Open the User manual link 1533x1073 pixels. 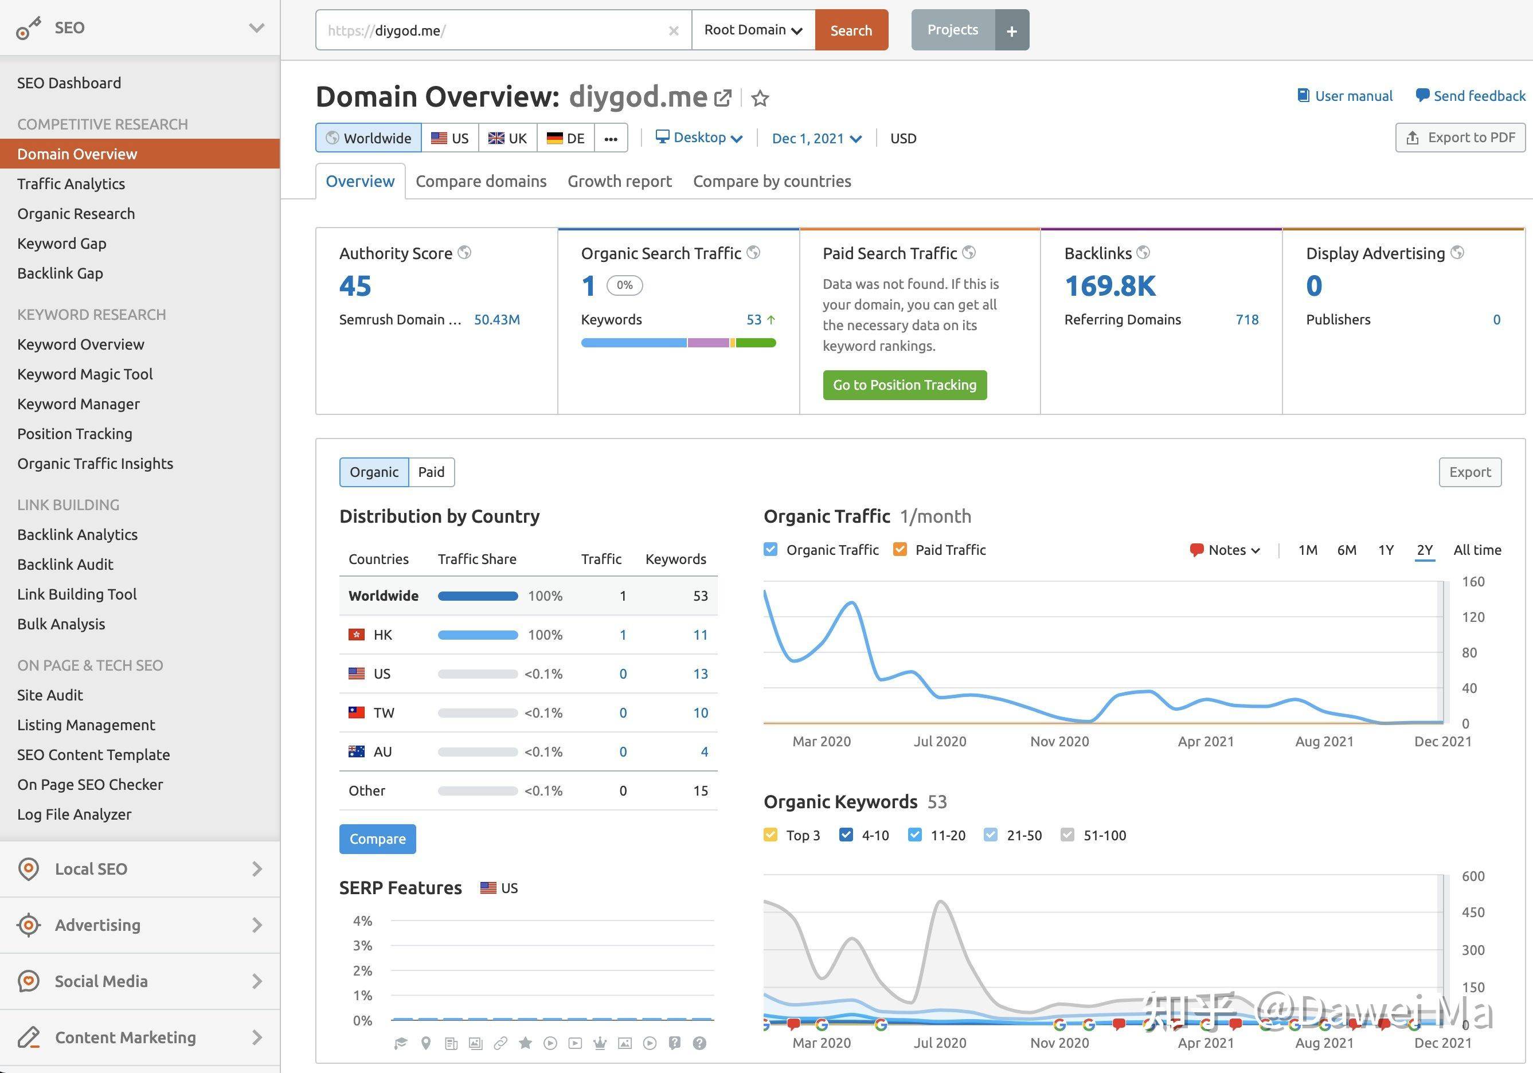point(1345,96)
